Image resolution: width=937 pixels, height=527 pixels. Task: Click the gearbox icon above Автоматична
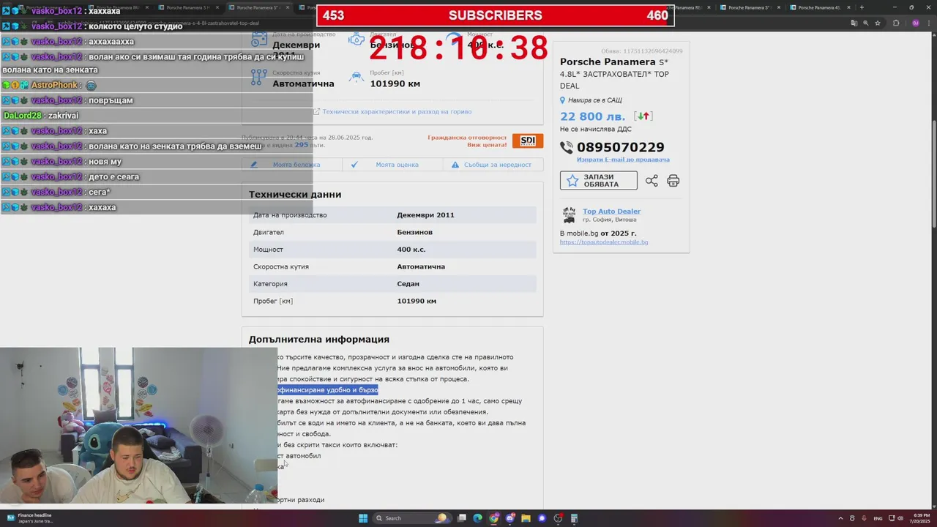point(258,76)
